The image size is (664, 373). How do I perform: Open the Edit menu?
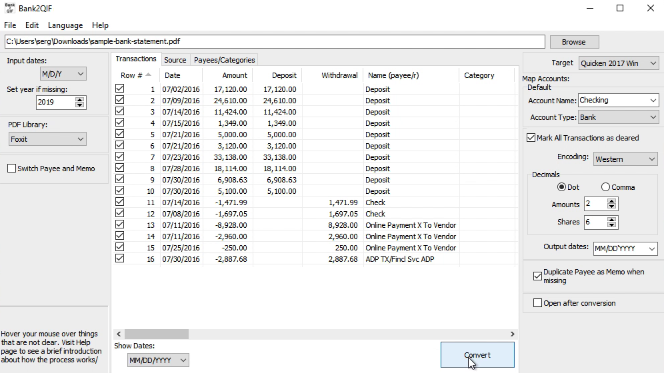pos(32,25)
